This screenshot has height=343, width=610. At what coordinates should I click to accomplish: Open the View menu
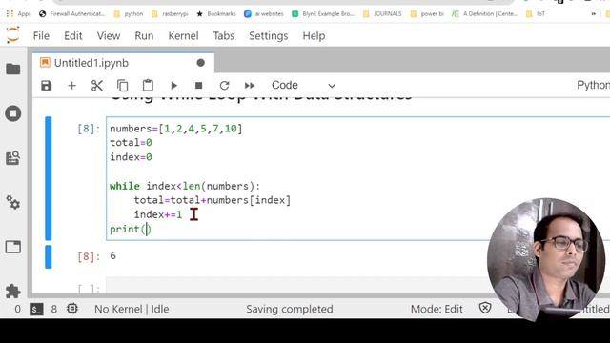click(109, 36)
